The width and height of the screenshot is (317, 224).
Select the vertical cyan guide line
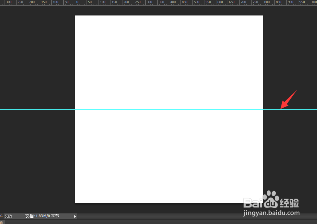(x=169, y=109)
